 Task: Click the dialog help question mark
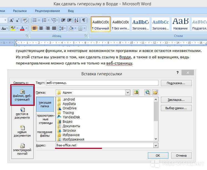[178, 72]
